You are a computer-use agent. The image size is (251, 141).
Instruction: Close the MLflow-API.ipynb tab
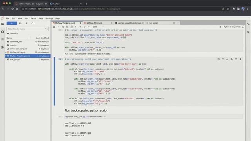(x=111, y=23)
